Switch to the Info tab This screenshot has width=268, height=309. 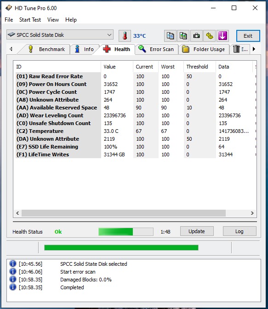click(x=84, y=49)
